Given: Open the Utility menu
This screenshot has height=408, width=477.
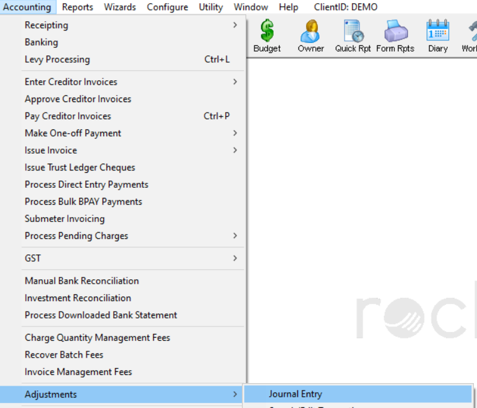Looking at the screenshot, I should [211, 7].
